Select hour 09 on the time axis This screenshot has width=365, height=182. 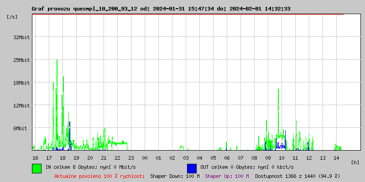[268, 158]
